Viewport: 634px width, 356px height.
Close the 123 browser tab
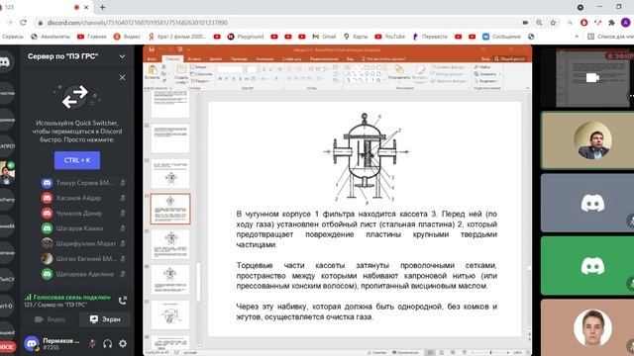coord(86,7)
